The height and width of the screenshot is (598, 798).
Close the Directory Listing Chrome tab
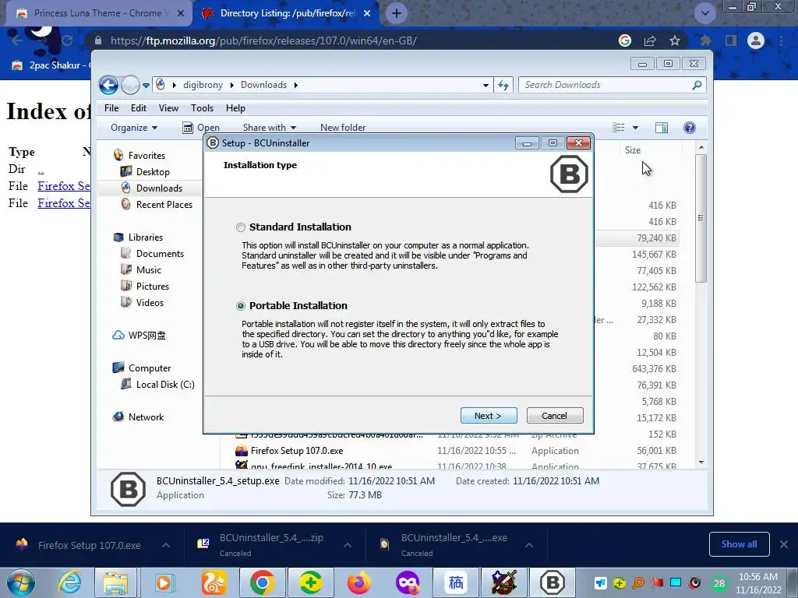point(367,13)
